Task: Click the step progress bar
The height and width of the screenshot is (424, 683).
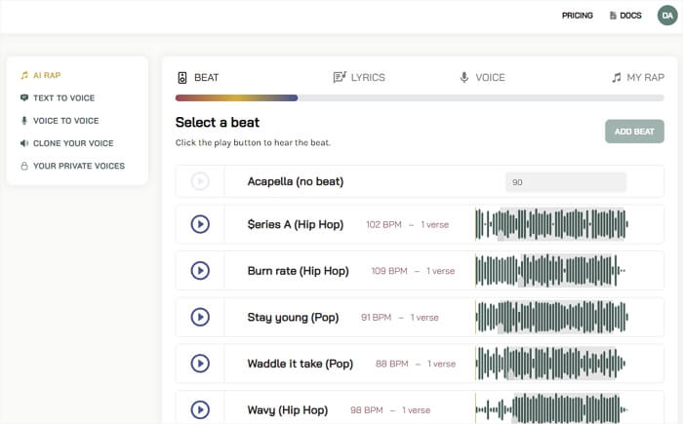Action: click(420, 97)
